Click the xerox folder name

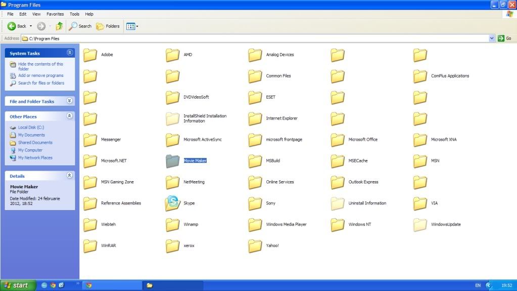tap(189, 245)
